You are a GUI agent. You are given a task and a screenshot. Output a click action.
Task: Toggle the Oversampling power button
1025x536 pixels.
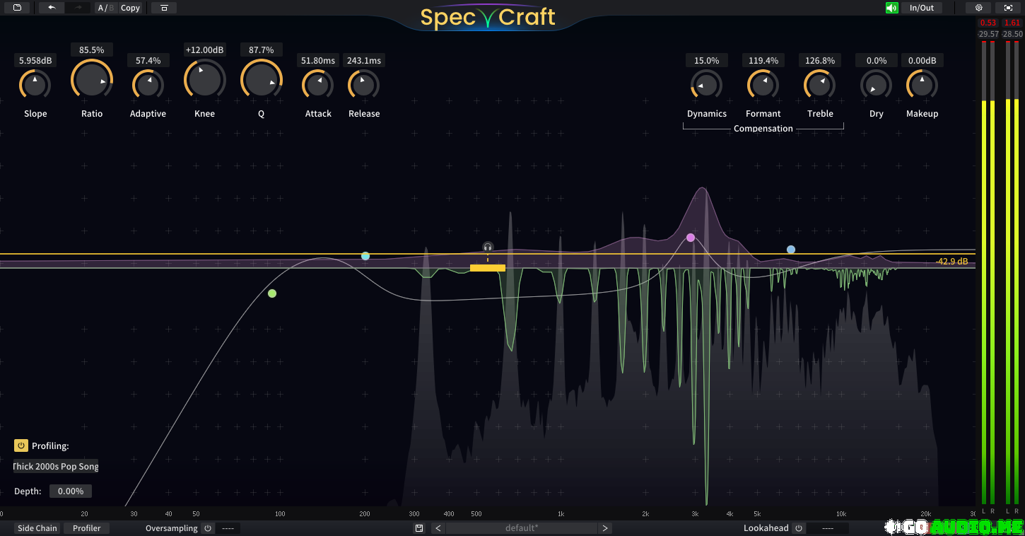[x=208, y=528]
